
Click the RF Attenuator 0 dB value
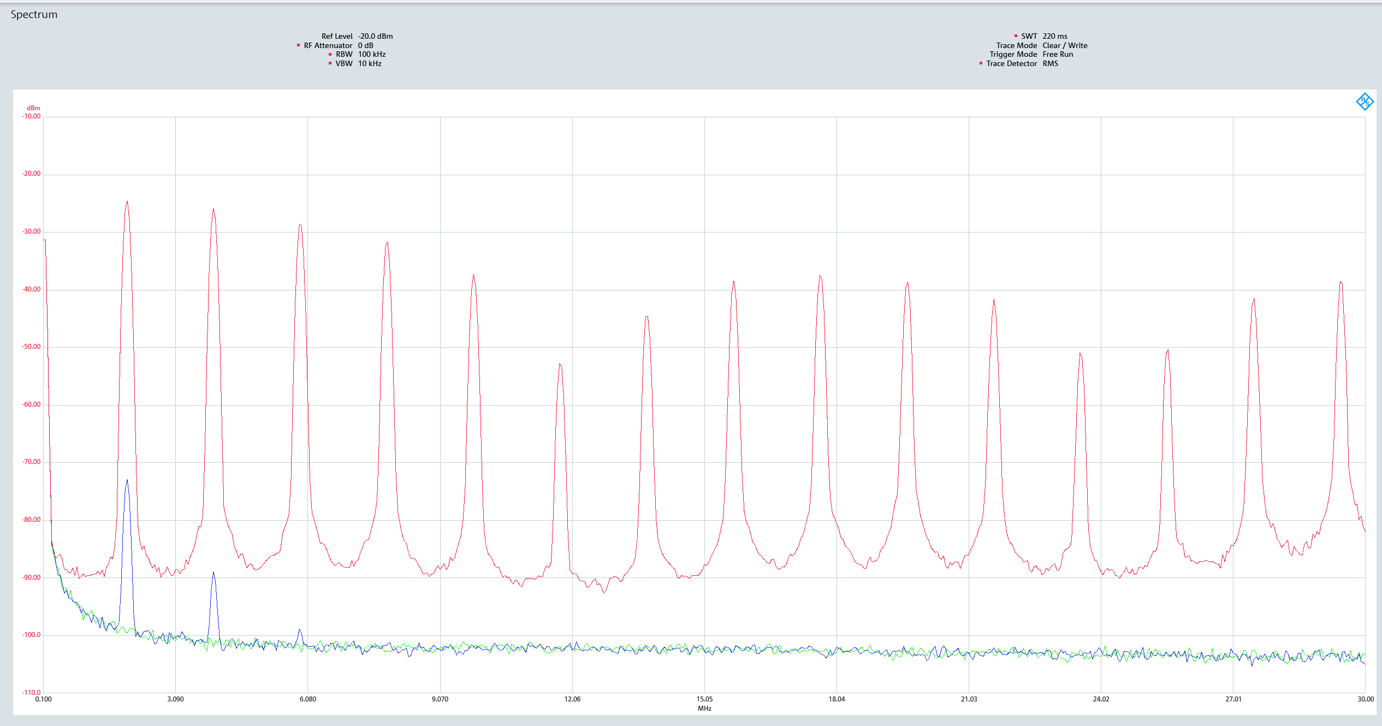pyautogui.click(x=365, y=45)
